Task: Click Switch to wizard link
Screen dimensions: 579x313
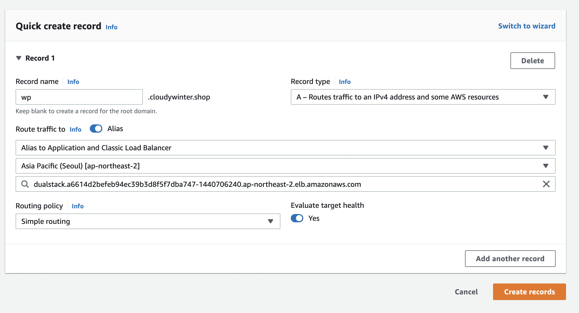Action: [x=527, y=26]
